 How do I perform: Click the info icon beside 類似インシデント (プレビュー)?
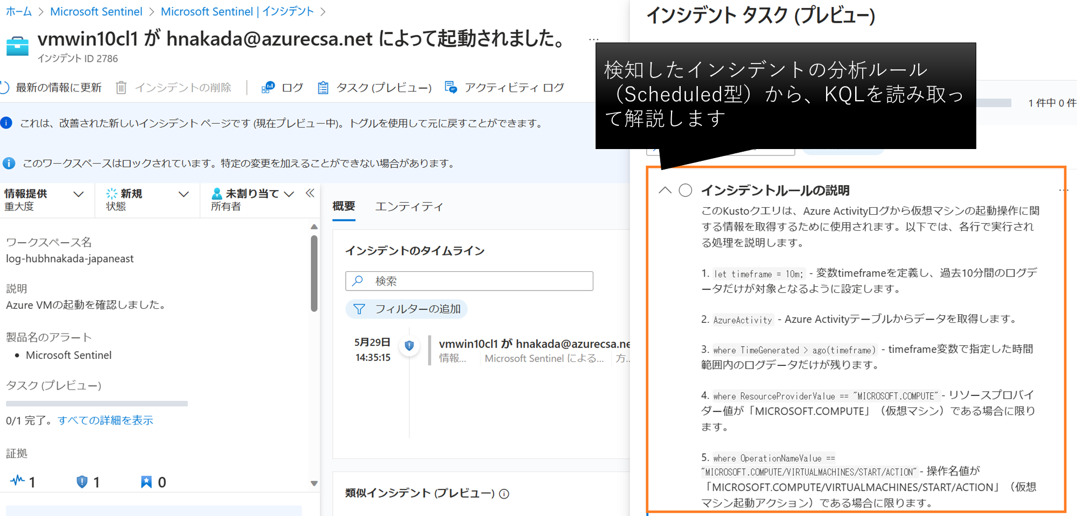504,493
